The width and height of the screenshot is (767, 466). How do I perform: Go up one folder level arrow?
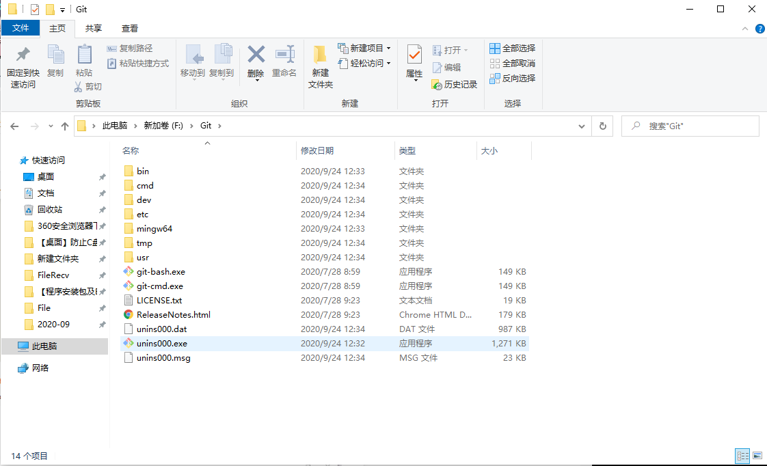coord(64,126)
